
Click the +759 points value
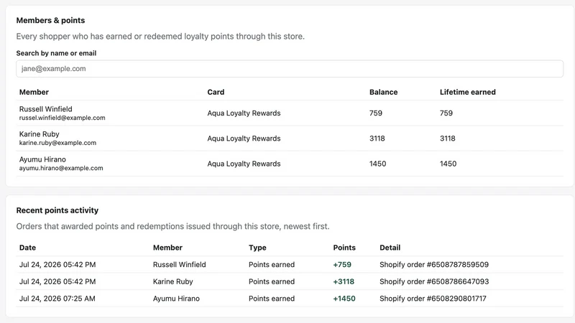(342, 264)
